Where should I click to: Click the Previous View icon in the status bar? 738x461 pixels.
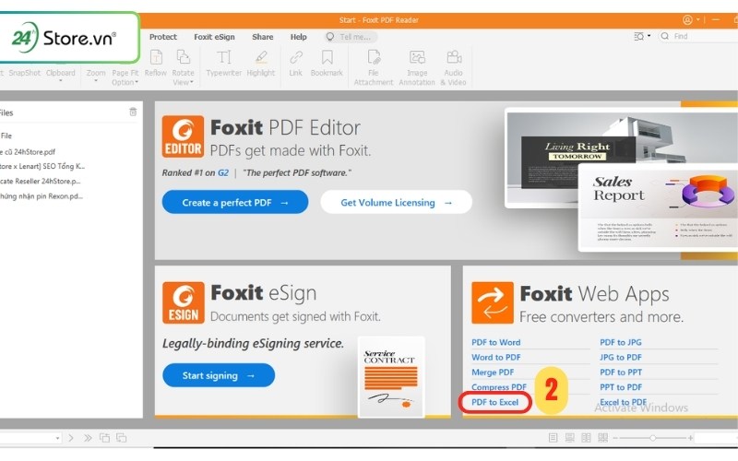(104, 438)
